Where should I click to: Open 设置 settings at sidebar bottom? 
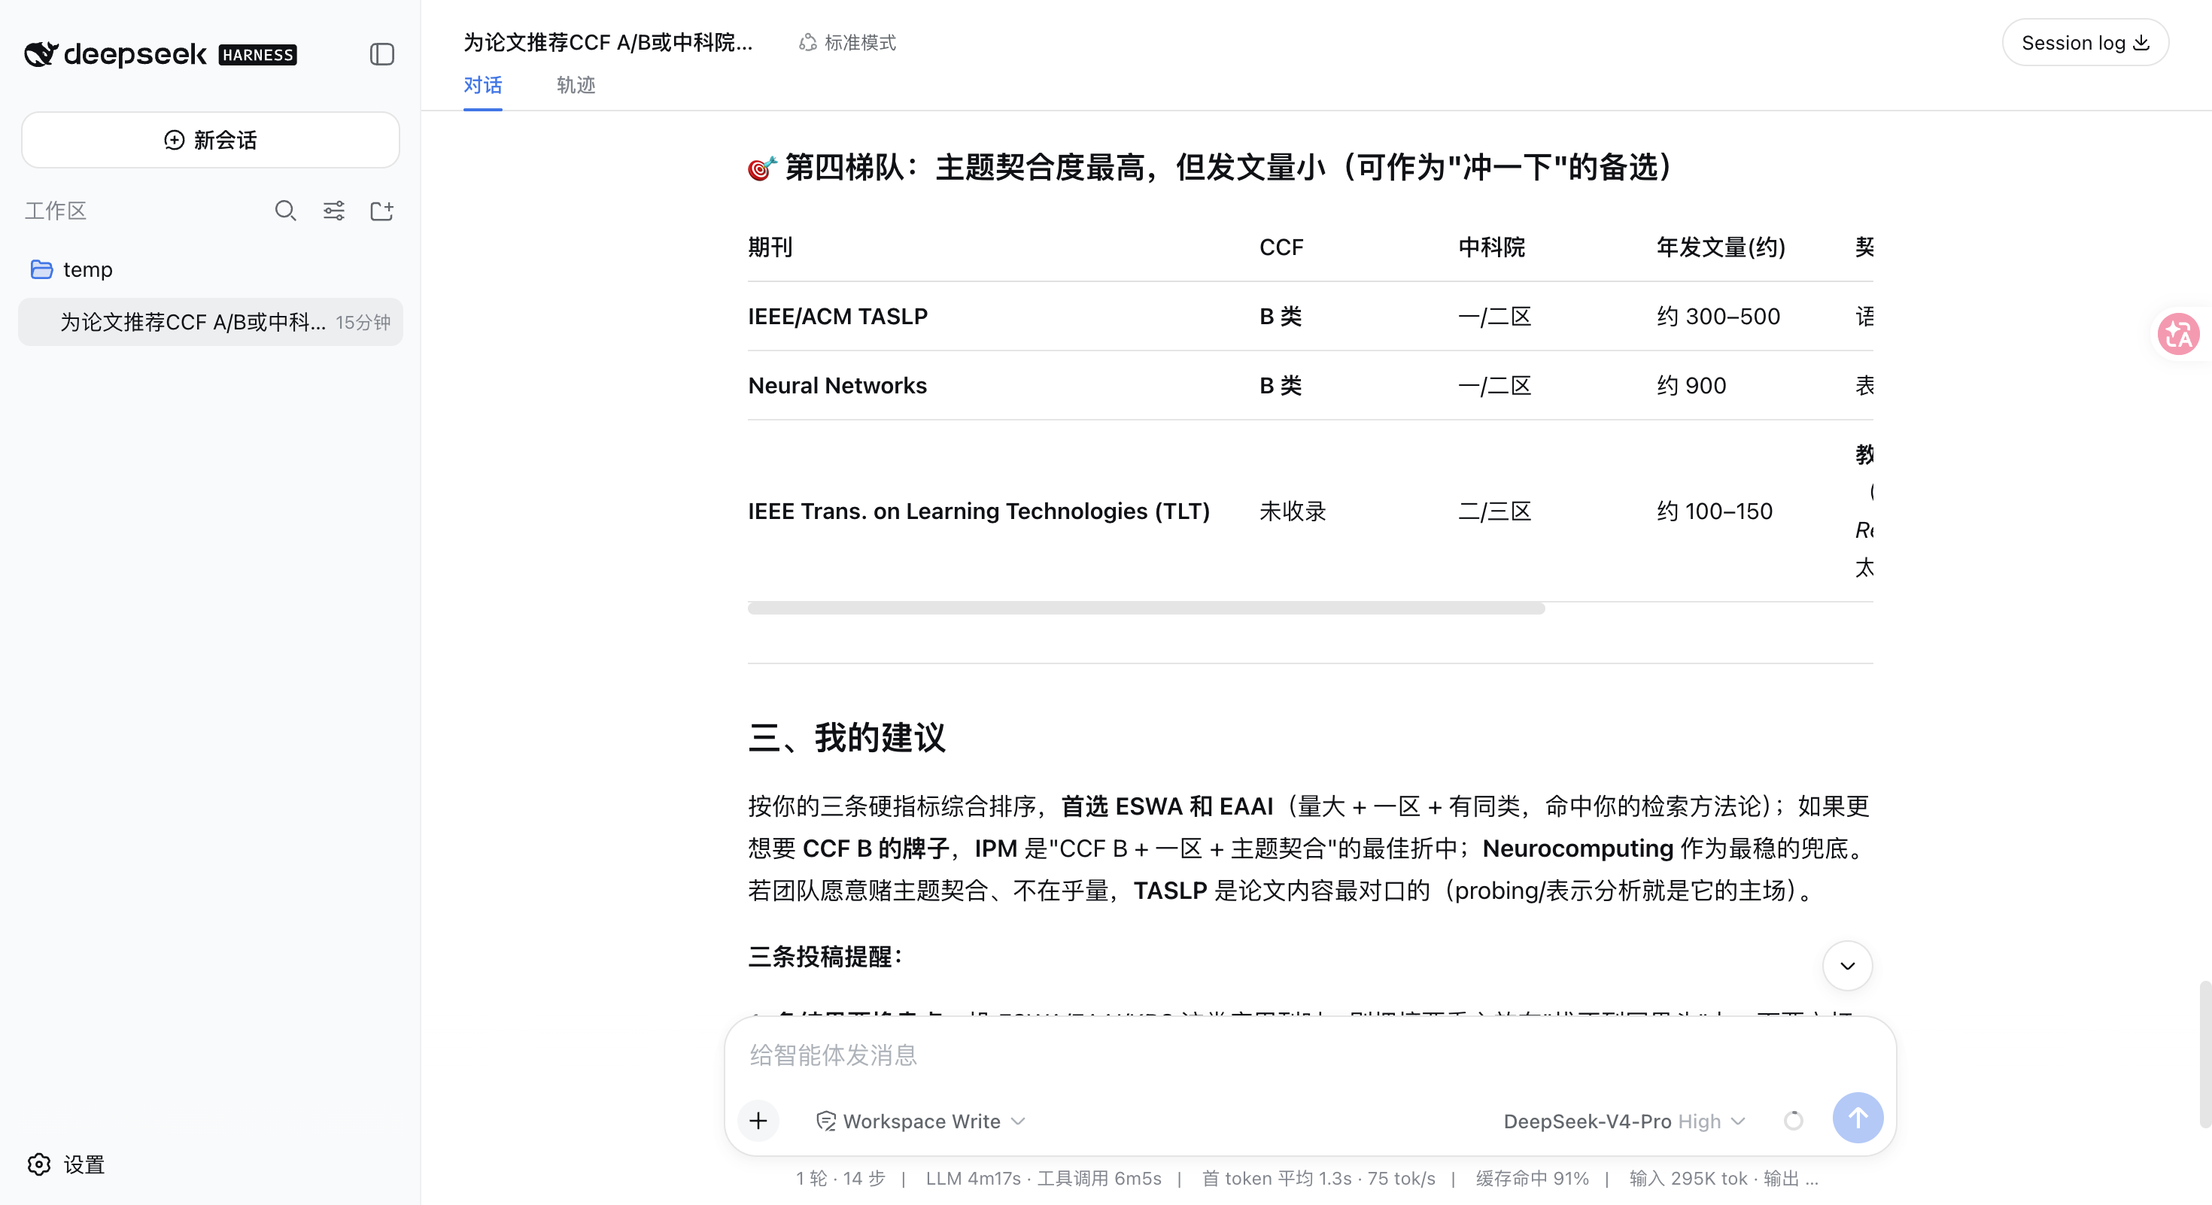pos(66,1164)
